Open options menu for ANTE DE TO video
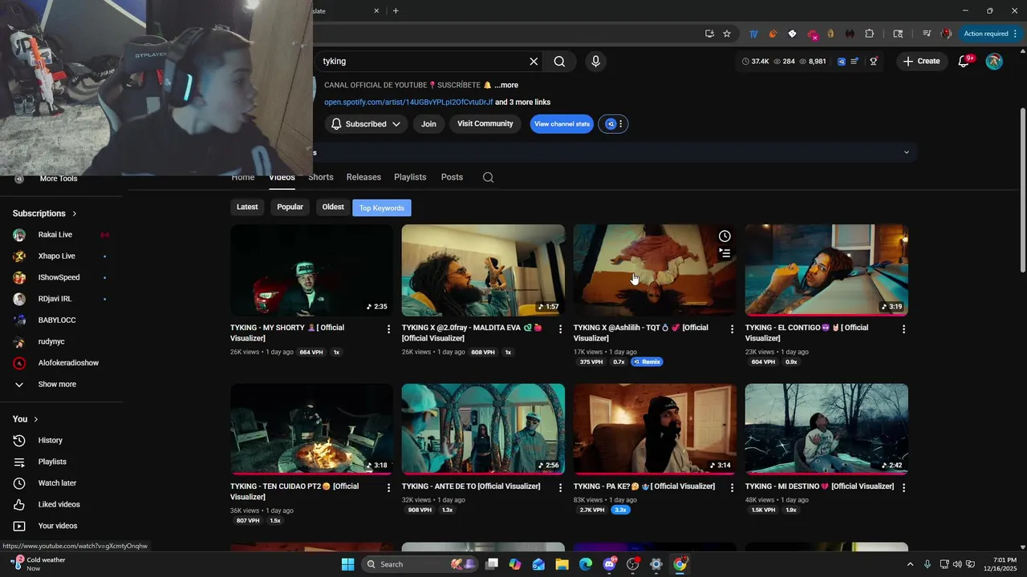Screen dimensions: 1027x577 (x=560, y=488)
